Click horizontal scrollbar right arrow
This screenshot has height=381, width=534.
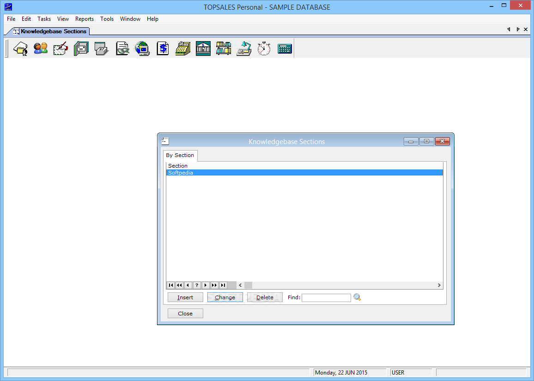click(x=439, y=285)
